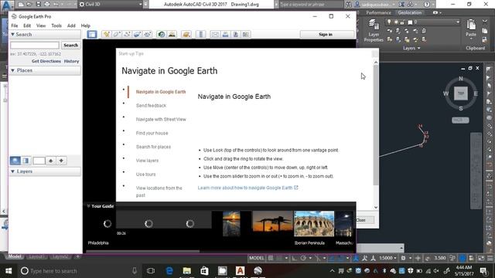Switch to the Geolocation ribbon tab
The width and height of the screenshot is (495, 278).
pos(409,12)
